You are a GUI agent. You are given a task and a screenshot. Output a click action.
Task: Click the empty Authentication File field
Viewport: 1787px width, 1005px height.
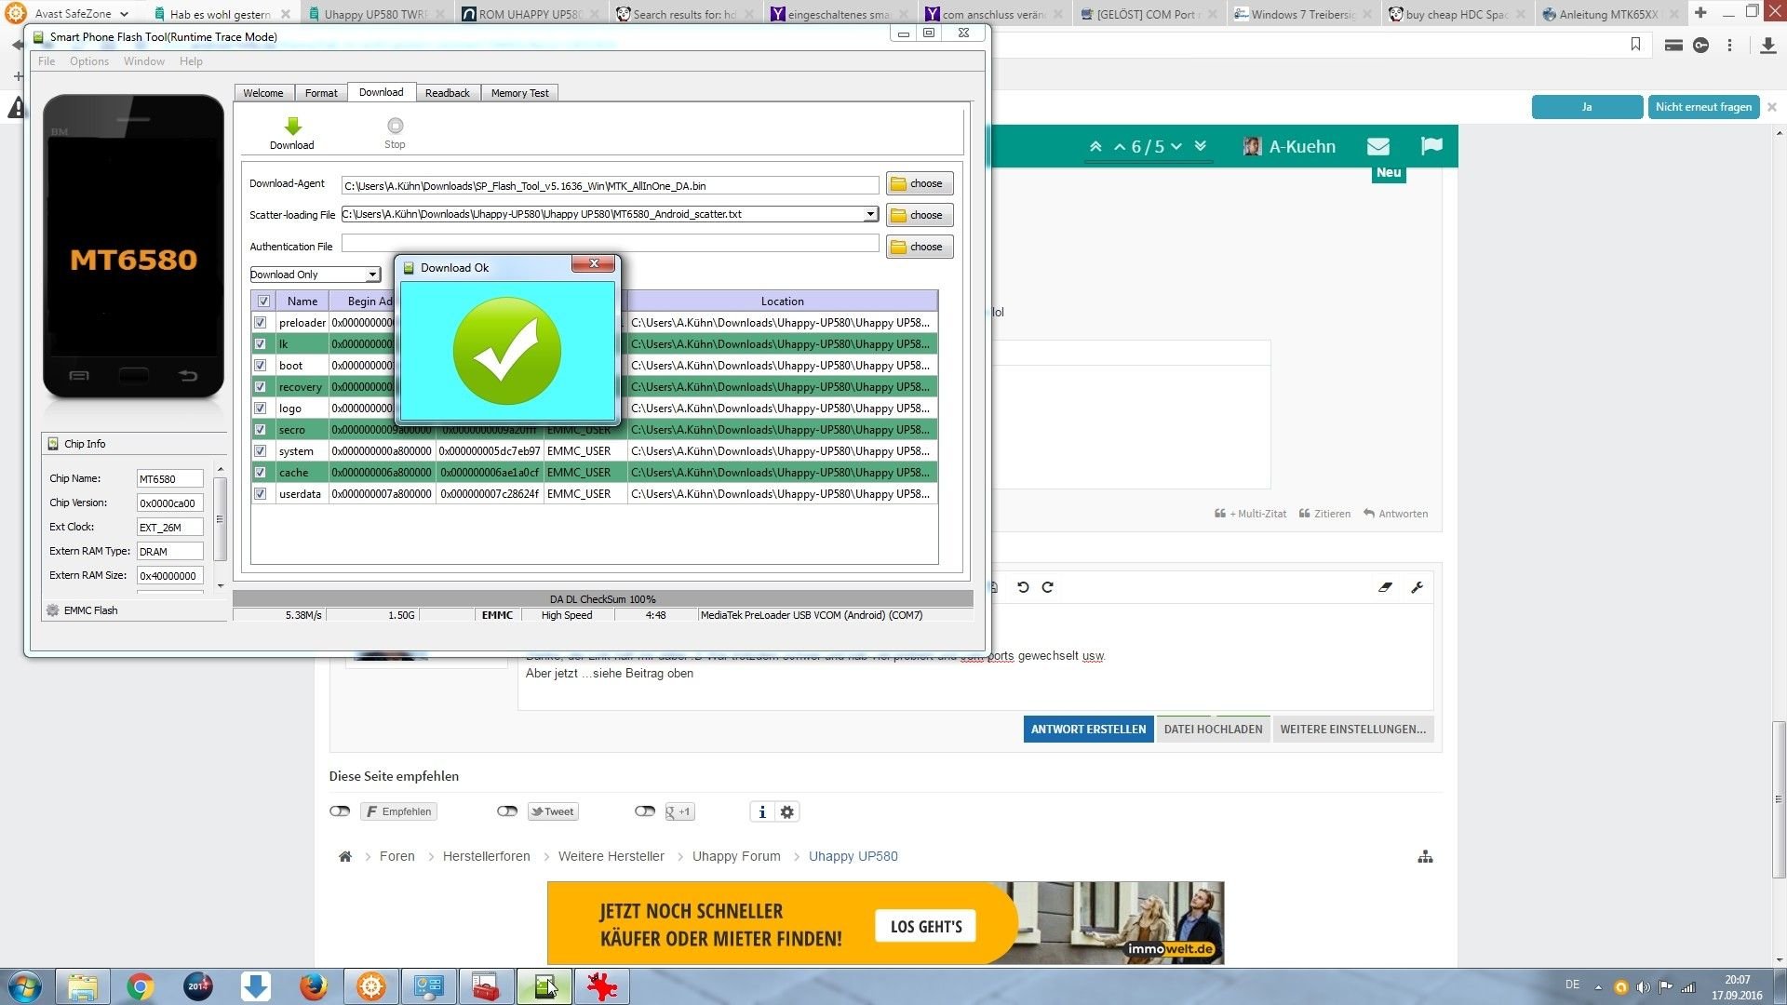[610, 244]
